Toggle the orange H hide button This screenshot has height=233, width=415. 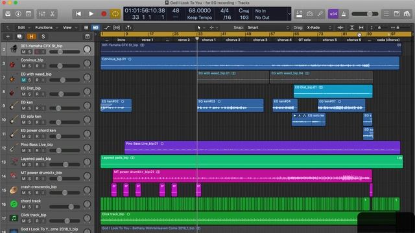tap(31, 36)
